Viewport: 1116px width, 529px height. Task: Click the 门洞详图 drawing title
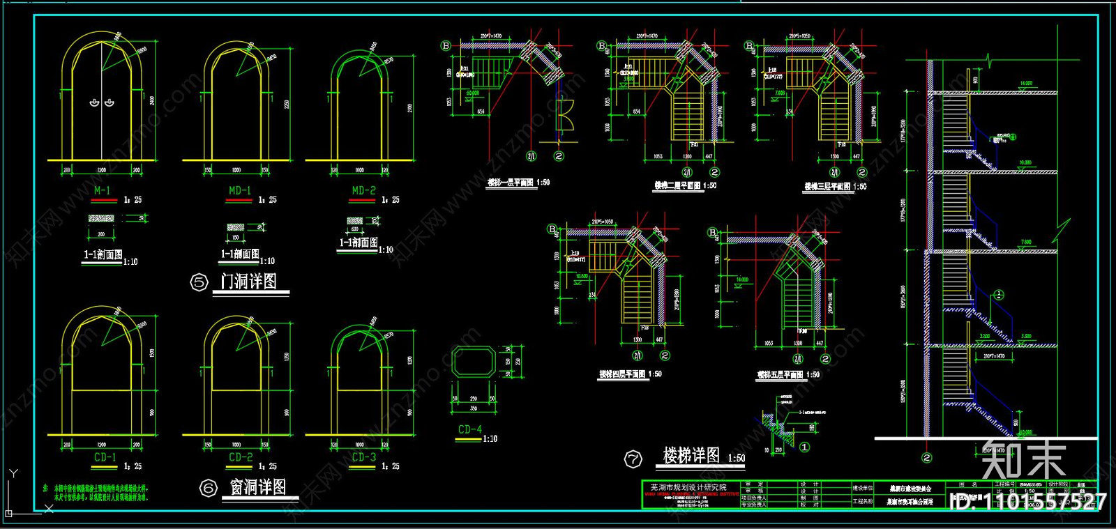point(249,282)
